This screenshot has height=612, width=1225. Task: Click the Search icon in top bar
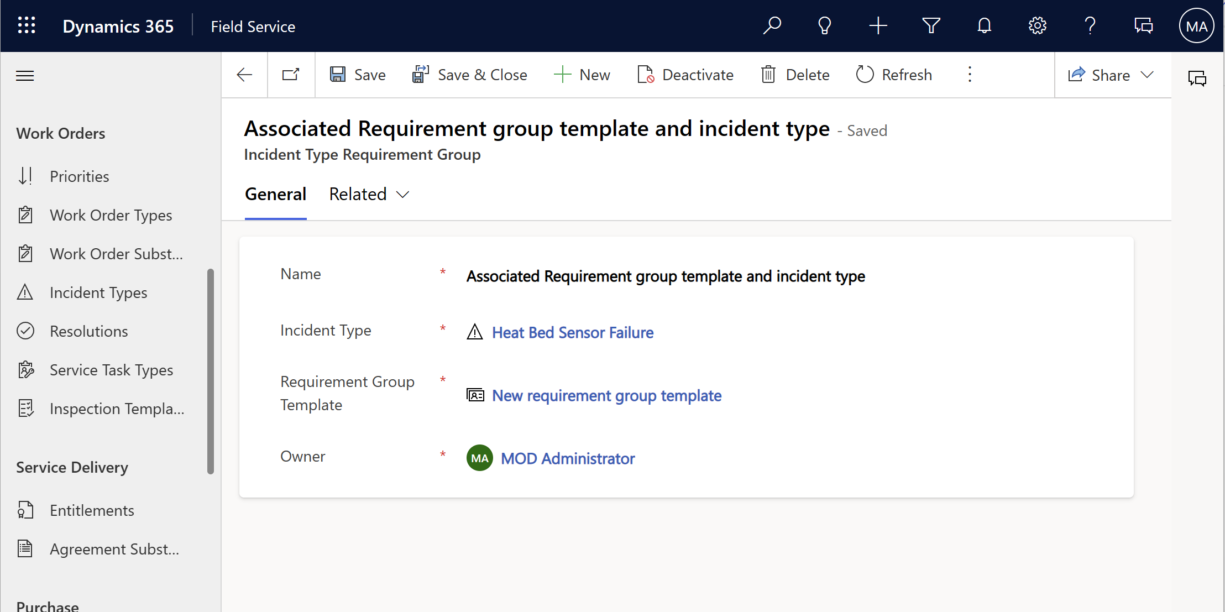[771, 26]
